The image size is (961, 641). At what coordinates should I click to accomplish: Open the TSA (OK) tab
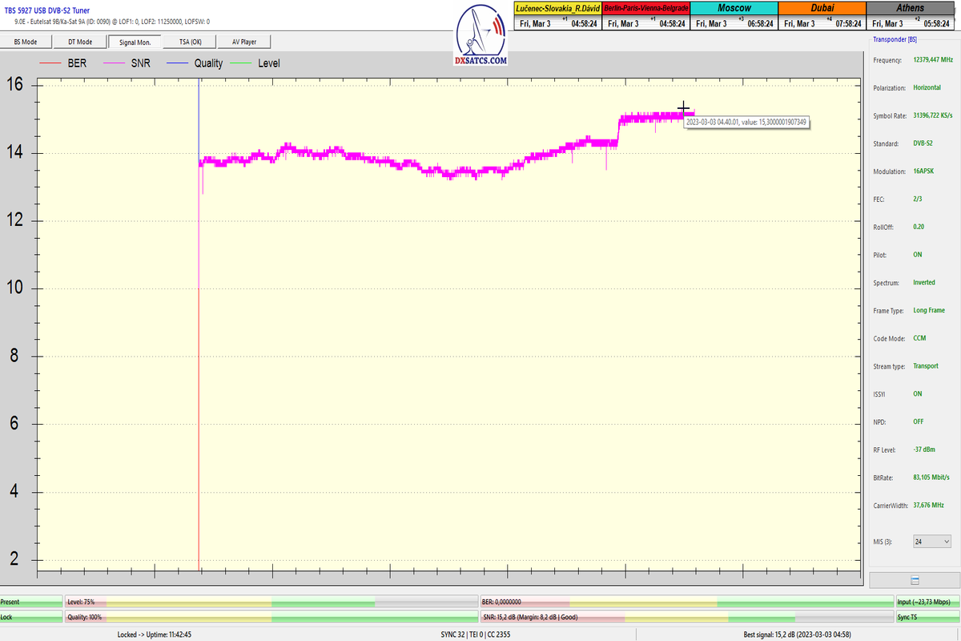[x=191, y=42]
